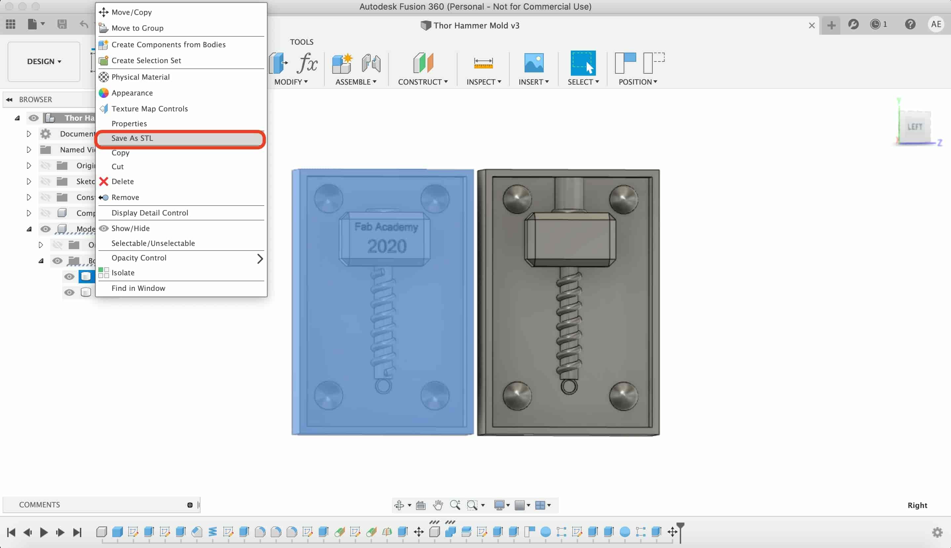Click the grid display toggle icon
This screenshot has width=951, height=548.
[x=521, y=505]
